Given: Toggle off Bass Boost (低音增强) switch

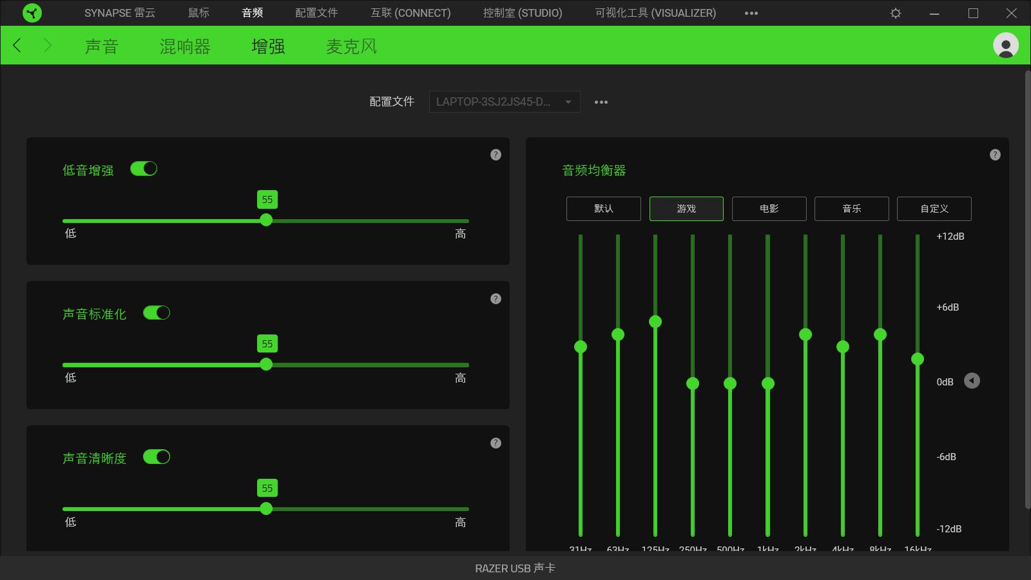Looking at the screenshot, I should (x=144, y=169).
